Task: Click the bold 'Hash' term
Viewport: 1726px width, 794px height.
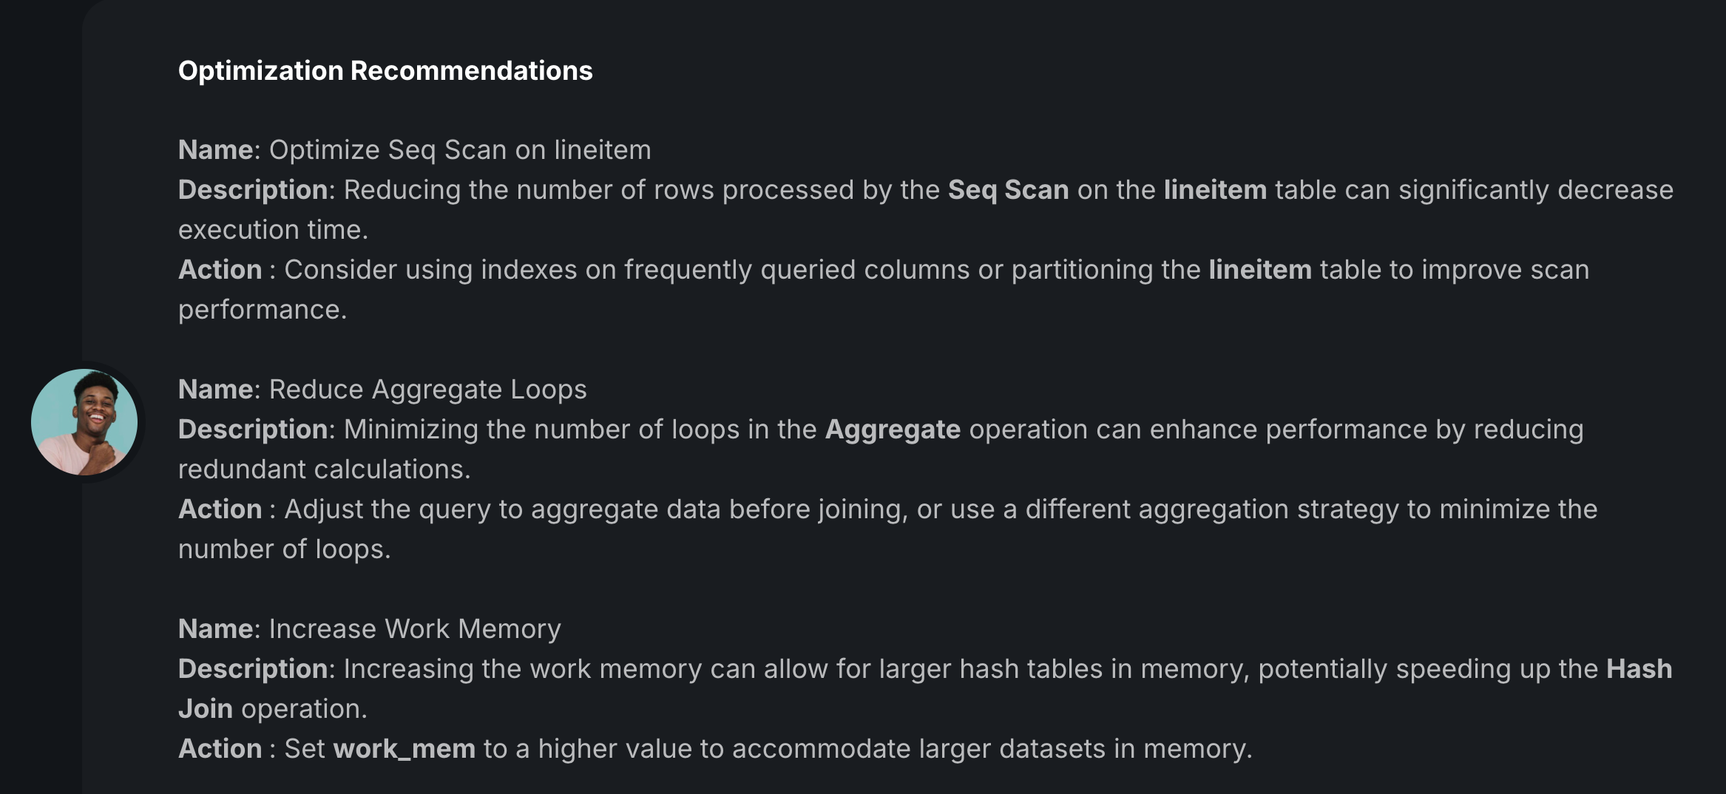Action: pos(1639,669)
